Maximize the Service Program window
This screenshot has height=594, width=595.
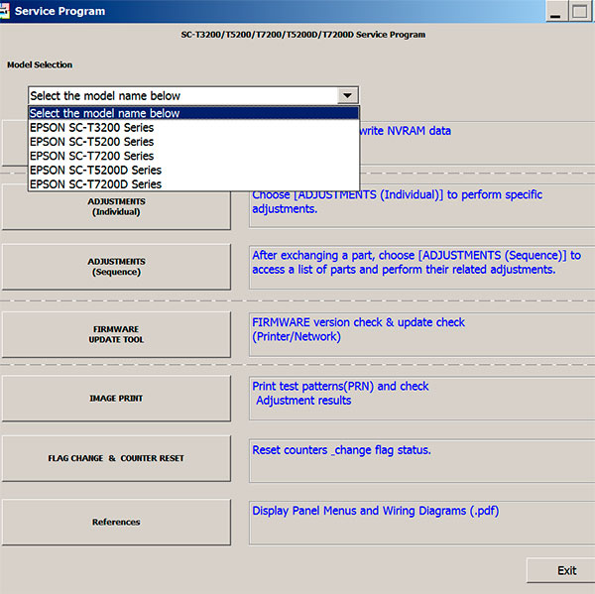tap(579, 11)
